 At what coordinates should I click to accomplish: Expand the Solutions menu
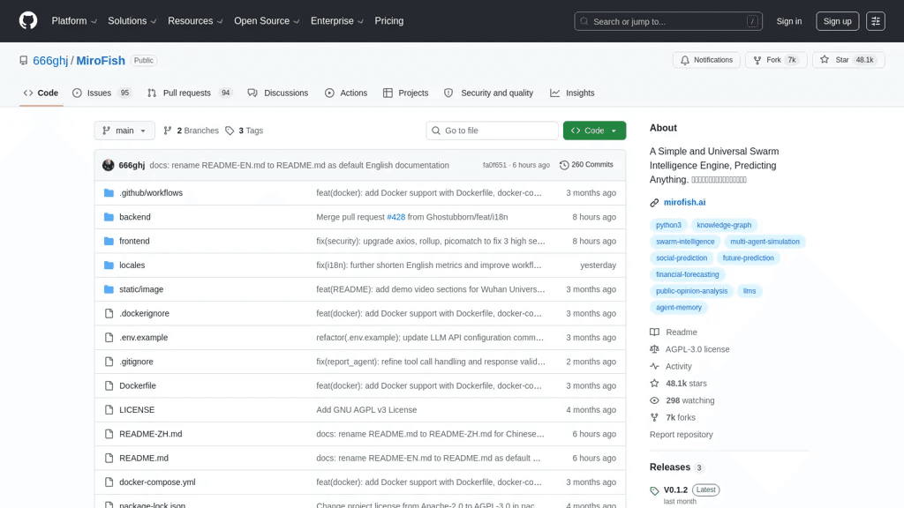click(x=132, y=21)
